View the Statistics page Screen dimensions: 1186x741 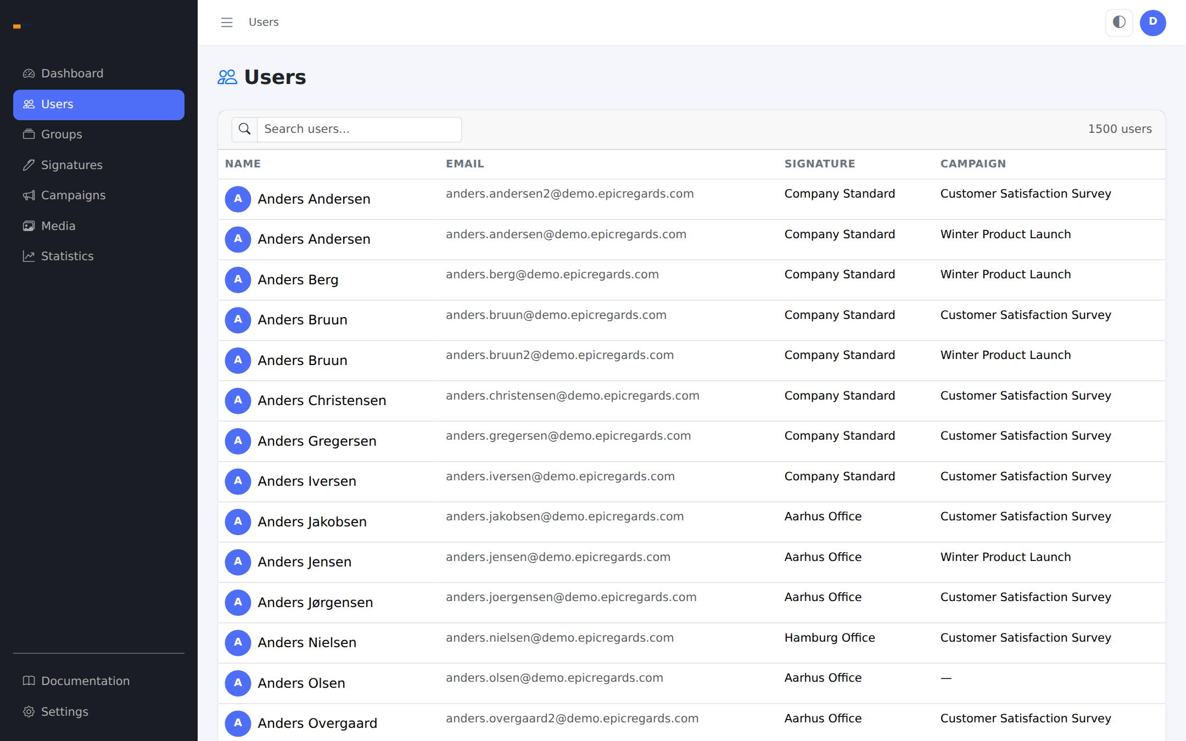click(99, 256)
